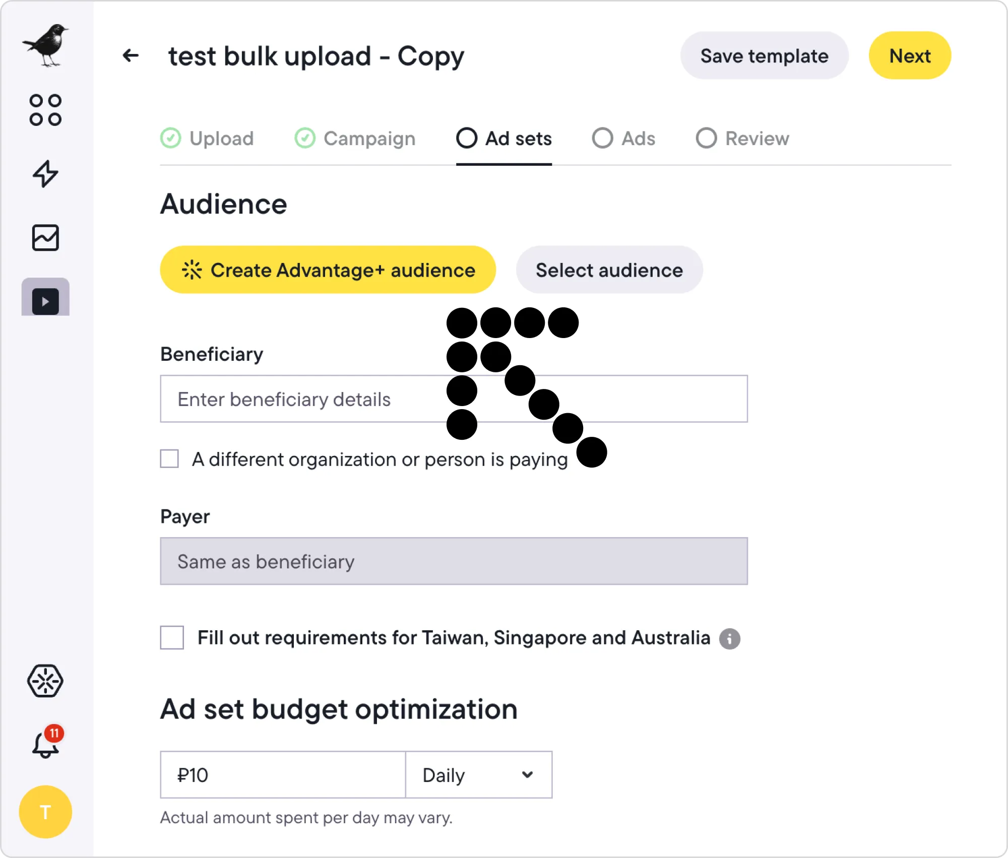Image resolution: width=1008 pixels, height=858 pixels.
Task: Open the lightning bolt automation icon
Action: pos(45,174)
